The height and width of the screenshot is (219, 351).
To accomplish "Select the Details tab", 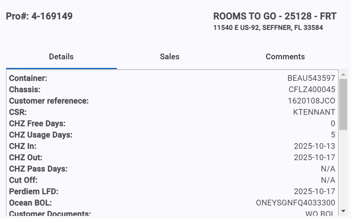I will (61, 57).
